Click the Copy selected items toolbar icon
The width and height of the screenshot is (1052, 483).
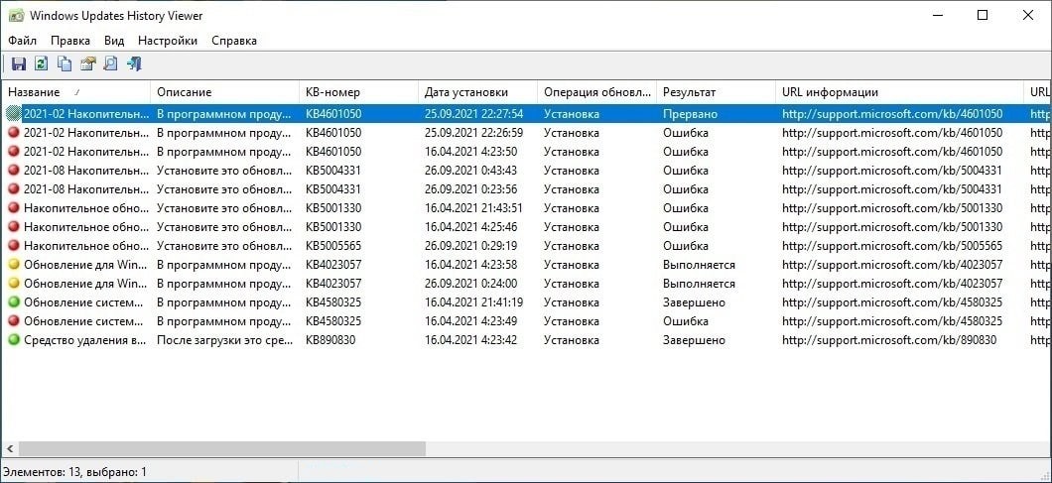click(65, 63)
